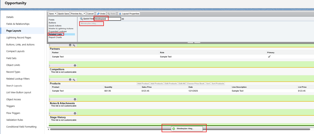314x134 pixels.
Task: Open Record Types in sidebar
Action: point(13,72)
